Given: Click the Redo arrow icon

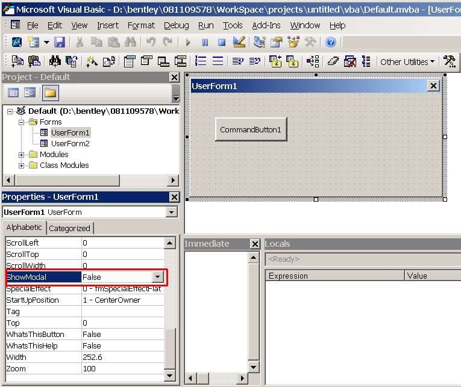Looking at the screenshot, I should pos(168,43).
